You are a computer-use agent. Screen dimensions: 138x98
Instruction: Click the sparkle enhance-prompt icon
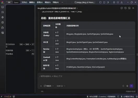123,86
